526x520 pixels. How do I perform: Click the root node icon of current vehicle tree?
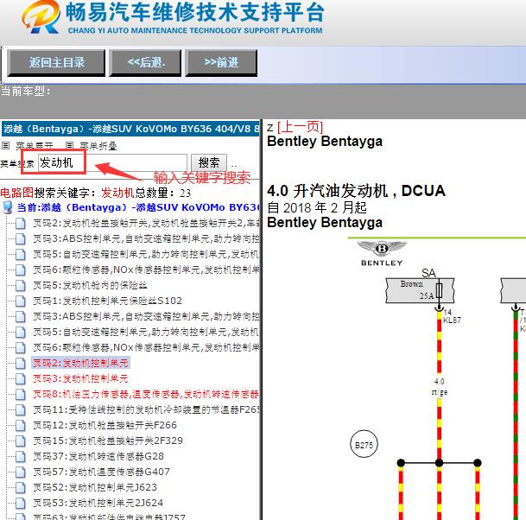[8, 207]
